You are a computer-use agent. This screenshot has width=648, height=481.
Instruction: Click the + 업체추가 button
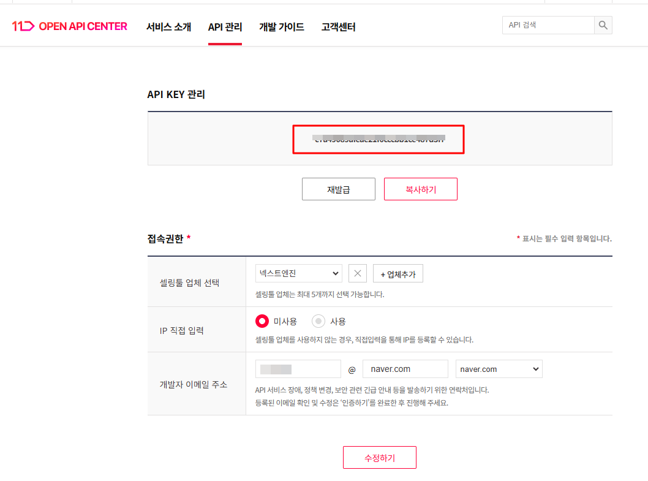pyautogui.click(x=397, y=274)
